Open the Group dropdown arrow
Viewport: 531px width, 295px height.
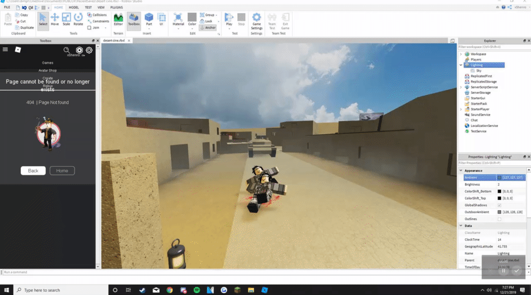(x=217, y=15)
